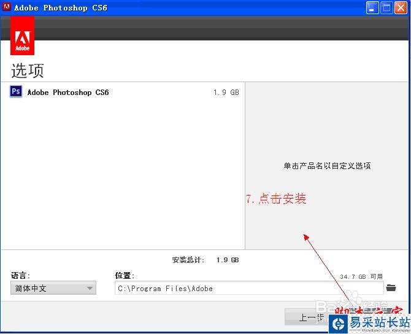Go back with the 上一步 button
The width and height of the screenshot is (411, 334).
pyautogui.click(x=307, y=317)
